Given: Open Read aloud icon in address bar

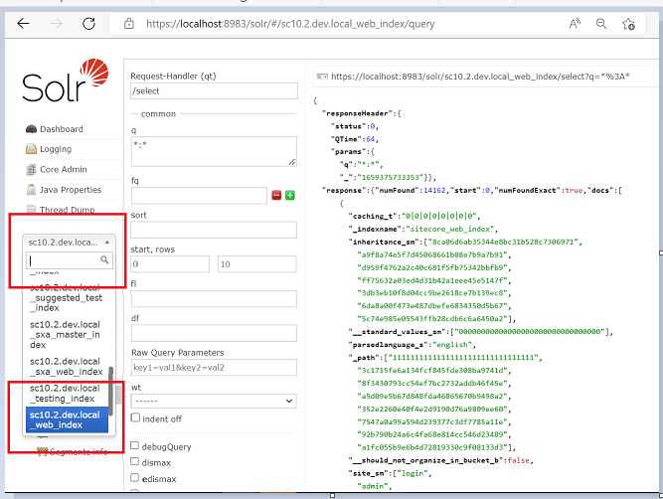Looking at the screenshot, I should pyautogui.click(x=575, y=23).
